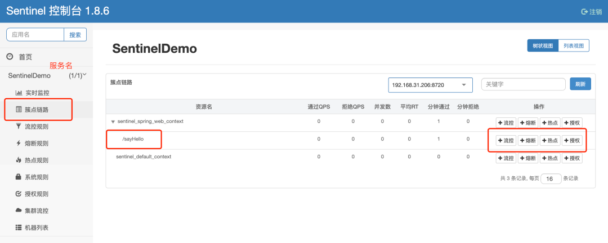The width and height of the screenshot is (608, 243).
Task: Select the /sayHello resource row
Action: click(351, 140)
